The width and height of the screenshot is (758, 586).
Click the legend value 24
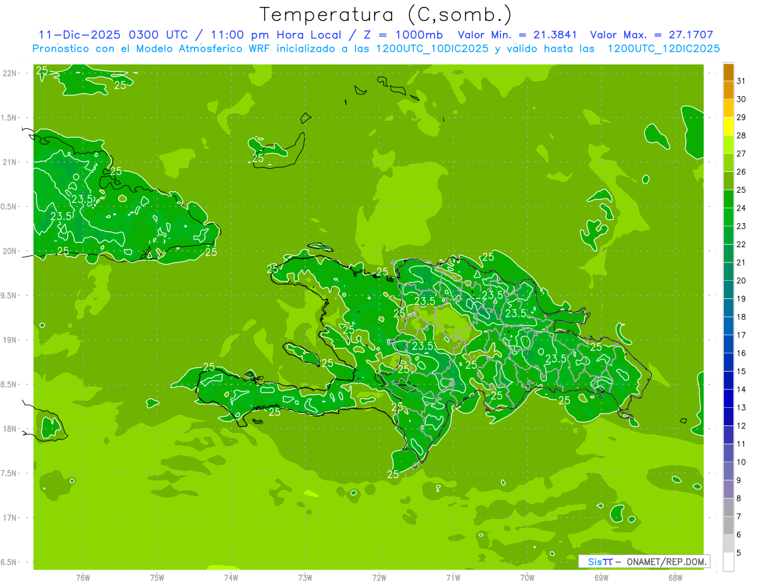[742, 208]
